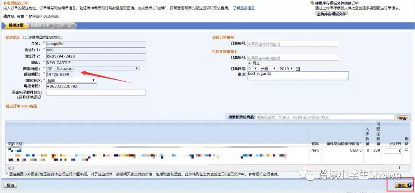The image size is (415, 193).
Task: Click the product search input field
Action: click(325, 117)
